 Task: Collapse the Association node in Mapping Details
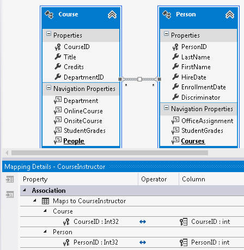coord(25,190)
